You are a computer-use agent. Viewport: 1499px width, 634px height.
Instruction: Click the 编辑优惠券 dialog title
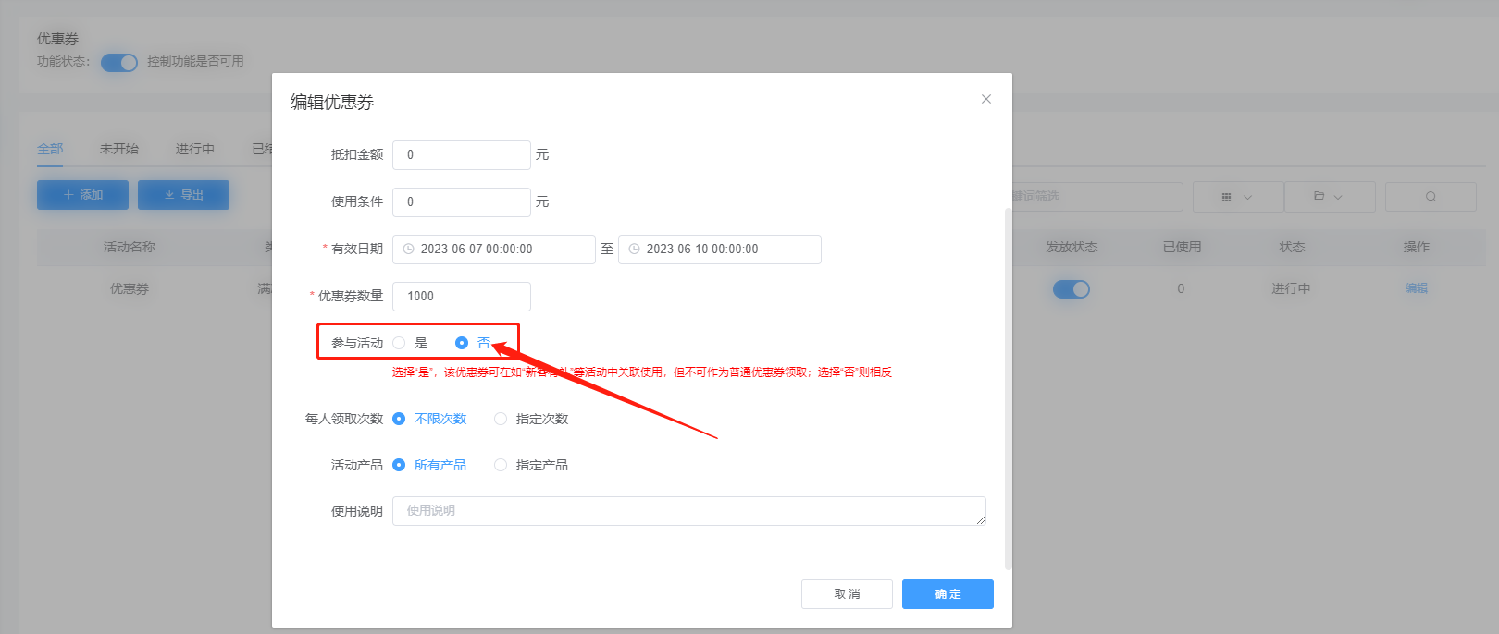pyautogui.click(x=332, y=102)
